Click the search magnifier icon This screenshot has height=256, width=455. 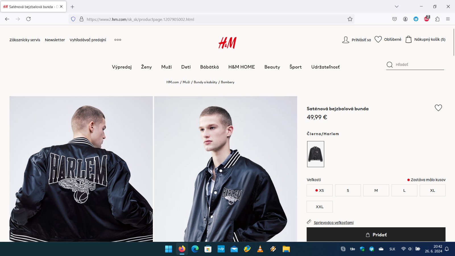click(x=390, y=65)
